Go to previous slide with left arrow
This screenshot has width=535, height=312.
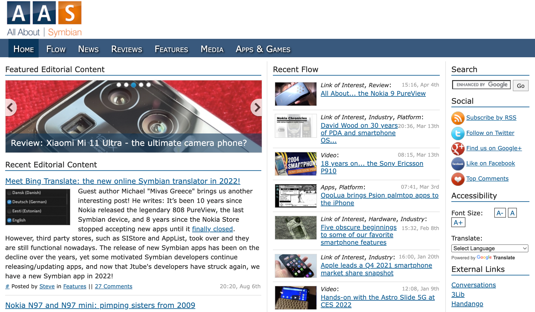[x=10, y=108]
